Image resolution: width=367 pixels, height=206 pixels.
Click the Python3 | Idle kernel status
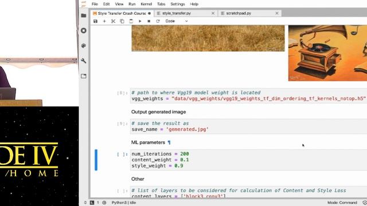124,203
